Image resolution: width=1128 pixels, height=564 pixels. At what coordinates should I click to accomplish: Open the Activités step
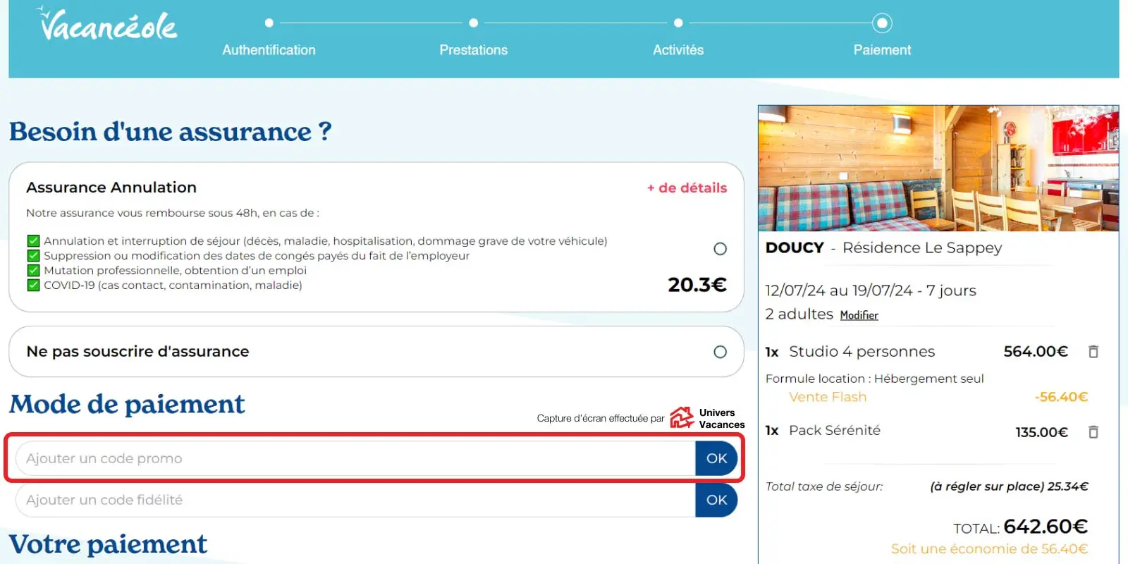[x=678, y=50]
